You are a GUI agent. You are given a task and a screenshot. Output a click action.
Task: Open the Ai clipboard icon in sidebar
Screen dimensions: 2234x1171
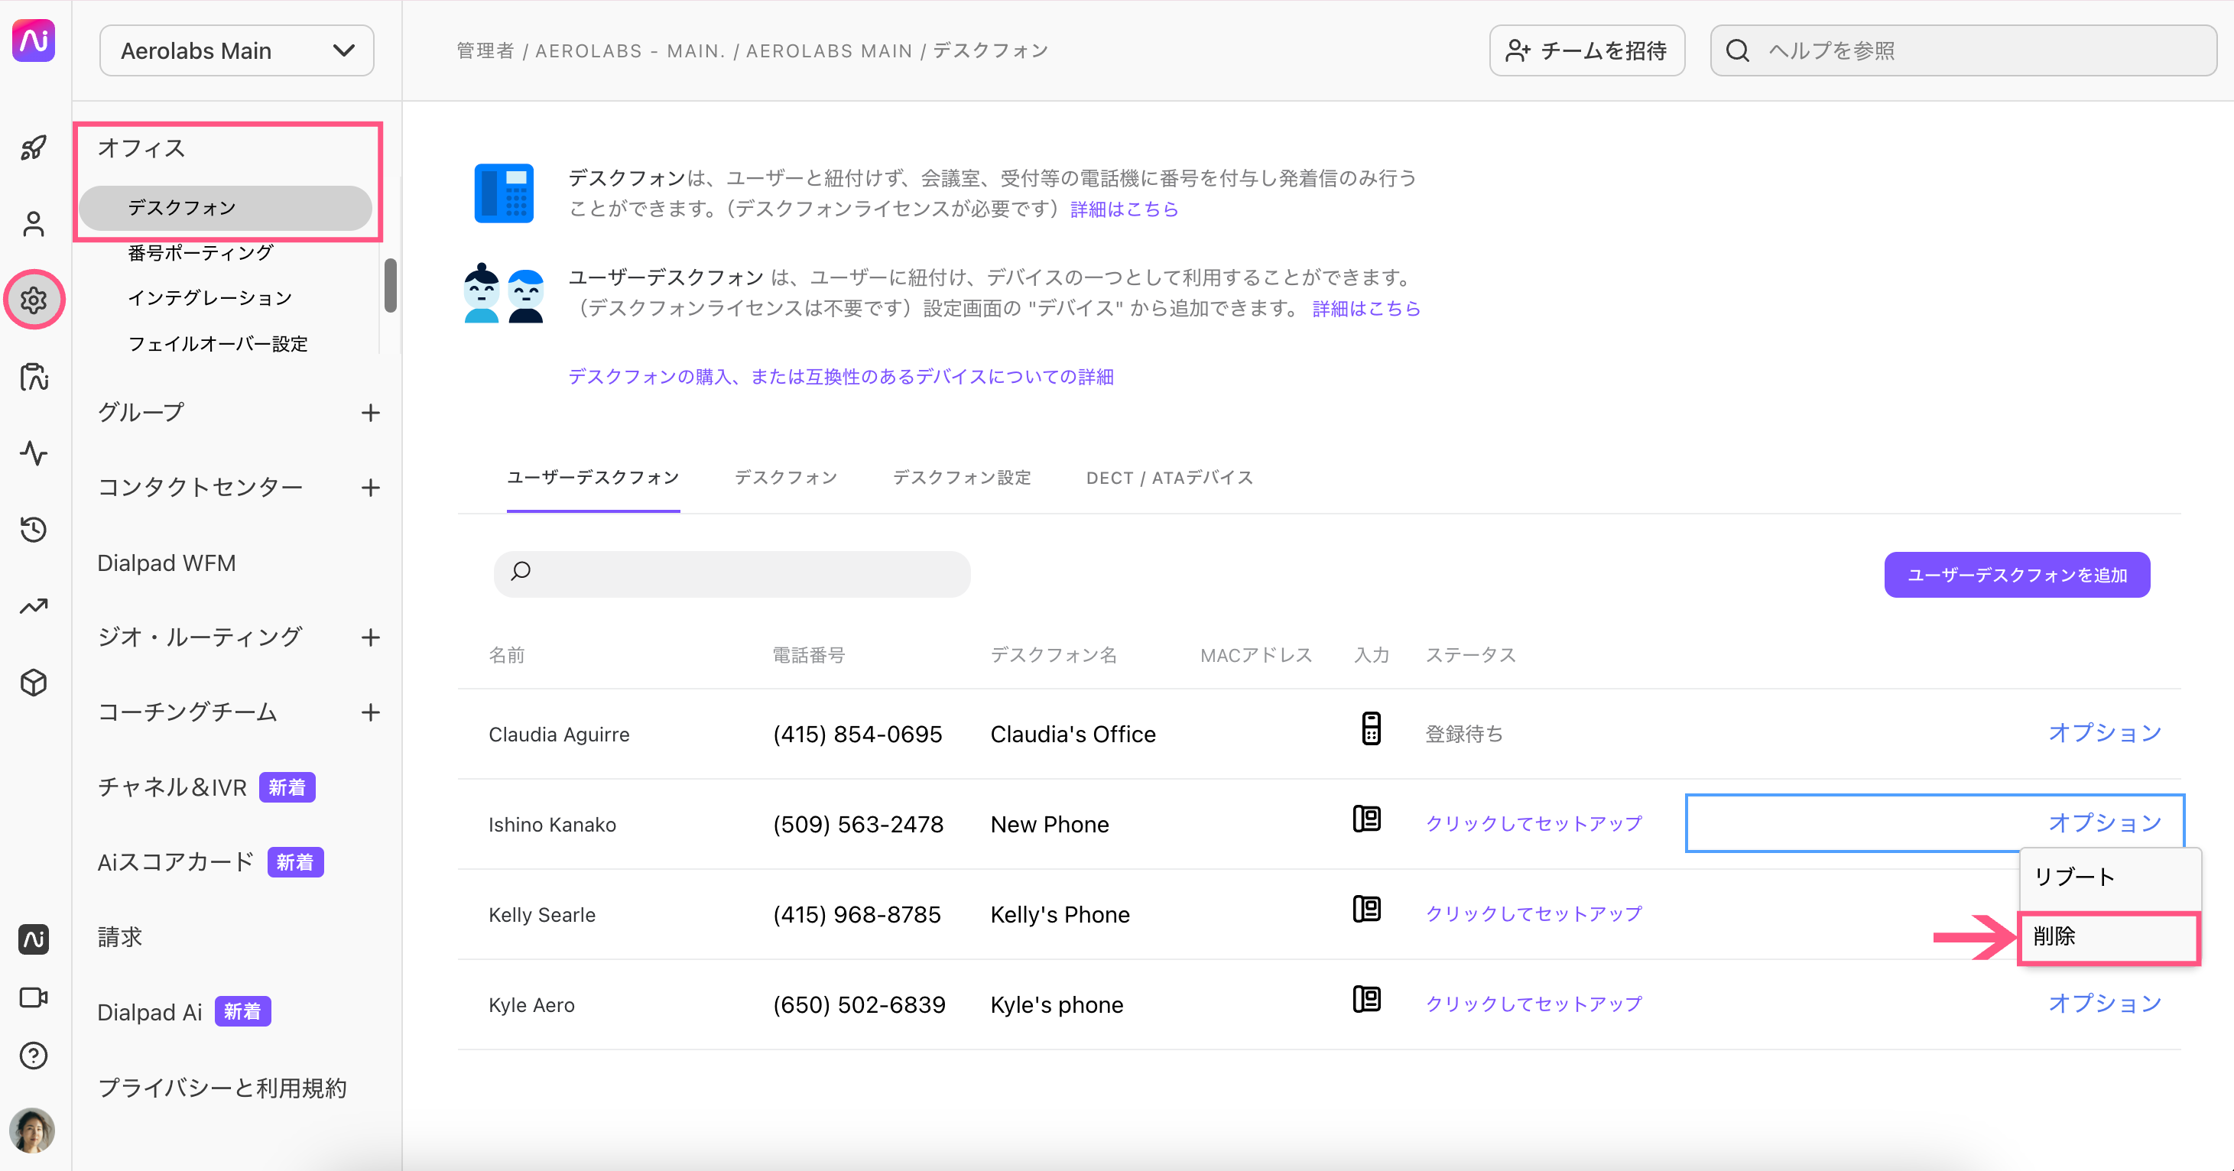click(34, 376)
